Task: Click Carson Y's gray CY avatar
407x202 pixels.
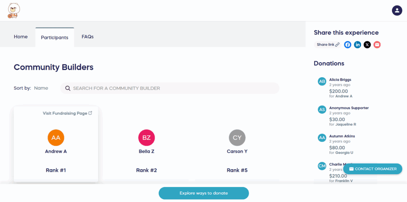Action: [237, 137]
